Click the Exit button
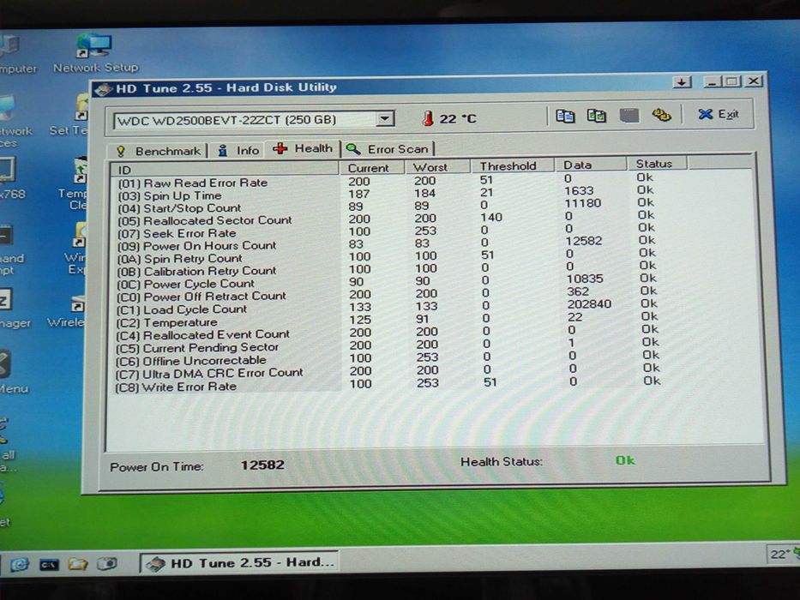Screen dimensions: 800x600 coord(719,114)
